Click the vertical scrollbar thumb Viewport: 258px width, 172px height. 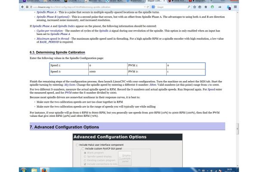point(237,129)
